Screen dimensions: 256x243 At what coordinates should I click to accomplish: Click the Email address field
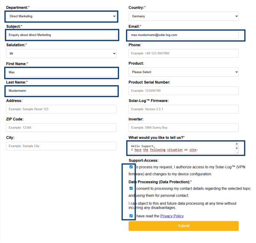(183, 35)
